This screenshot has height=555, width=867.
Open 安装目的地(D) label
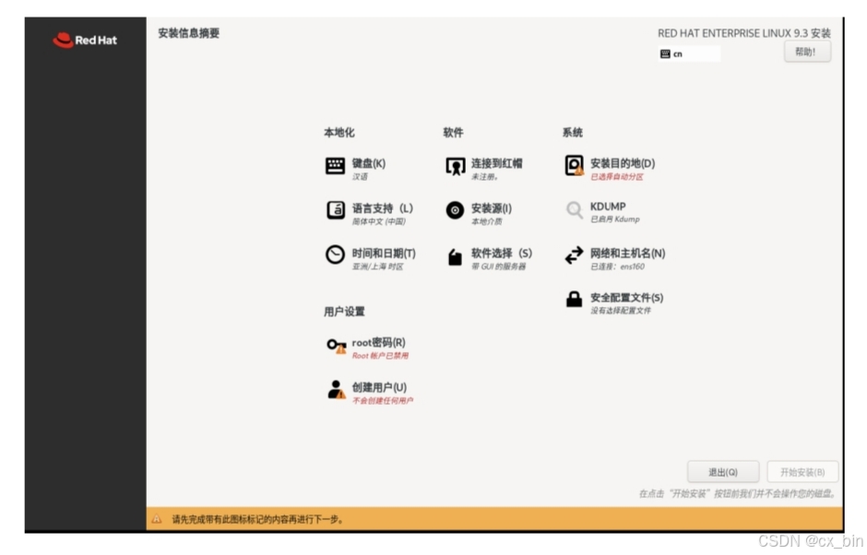(623, 163)
